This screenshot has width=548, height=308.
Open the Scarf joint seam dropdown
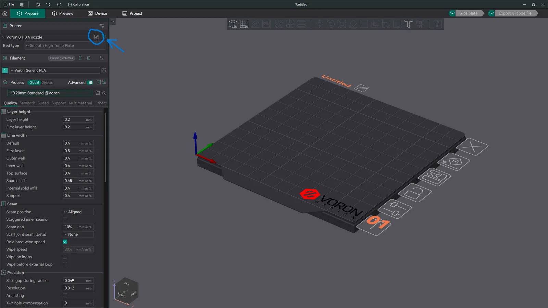pyautogui.click(x=78, y=234)
